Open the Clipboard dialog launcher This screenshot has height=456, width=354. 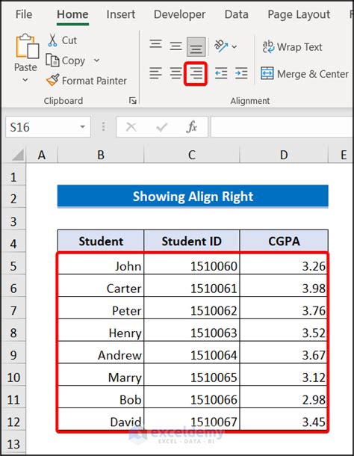[133, 101]
